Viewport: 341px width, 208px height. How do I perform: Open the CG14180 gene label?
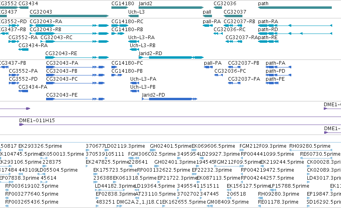pos(123,4)
